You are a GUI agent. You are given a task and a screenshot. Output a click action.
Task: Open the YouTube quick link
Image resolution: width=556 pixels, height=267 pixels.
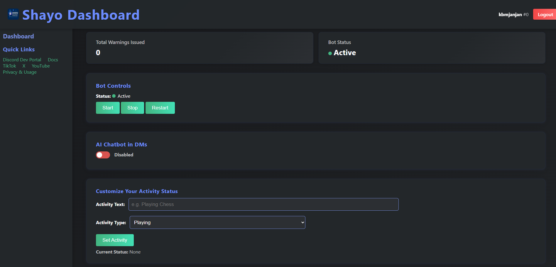coord(41,66)
